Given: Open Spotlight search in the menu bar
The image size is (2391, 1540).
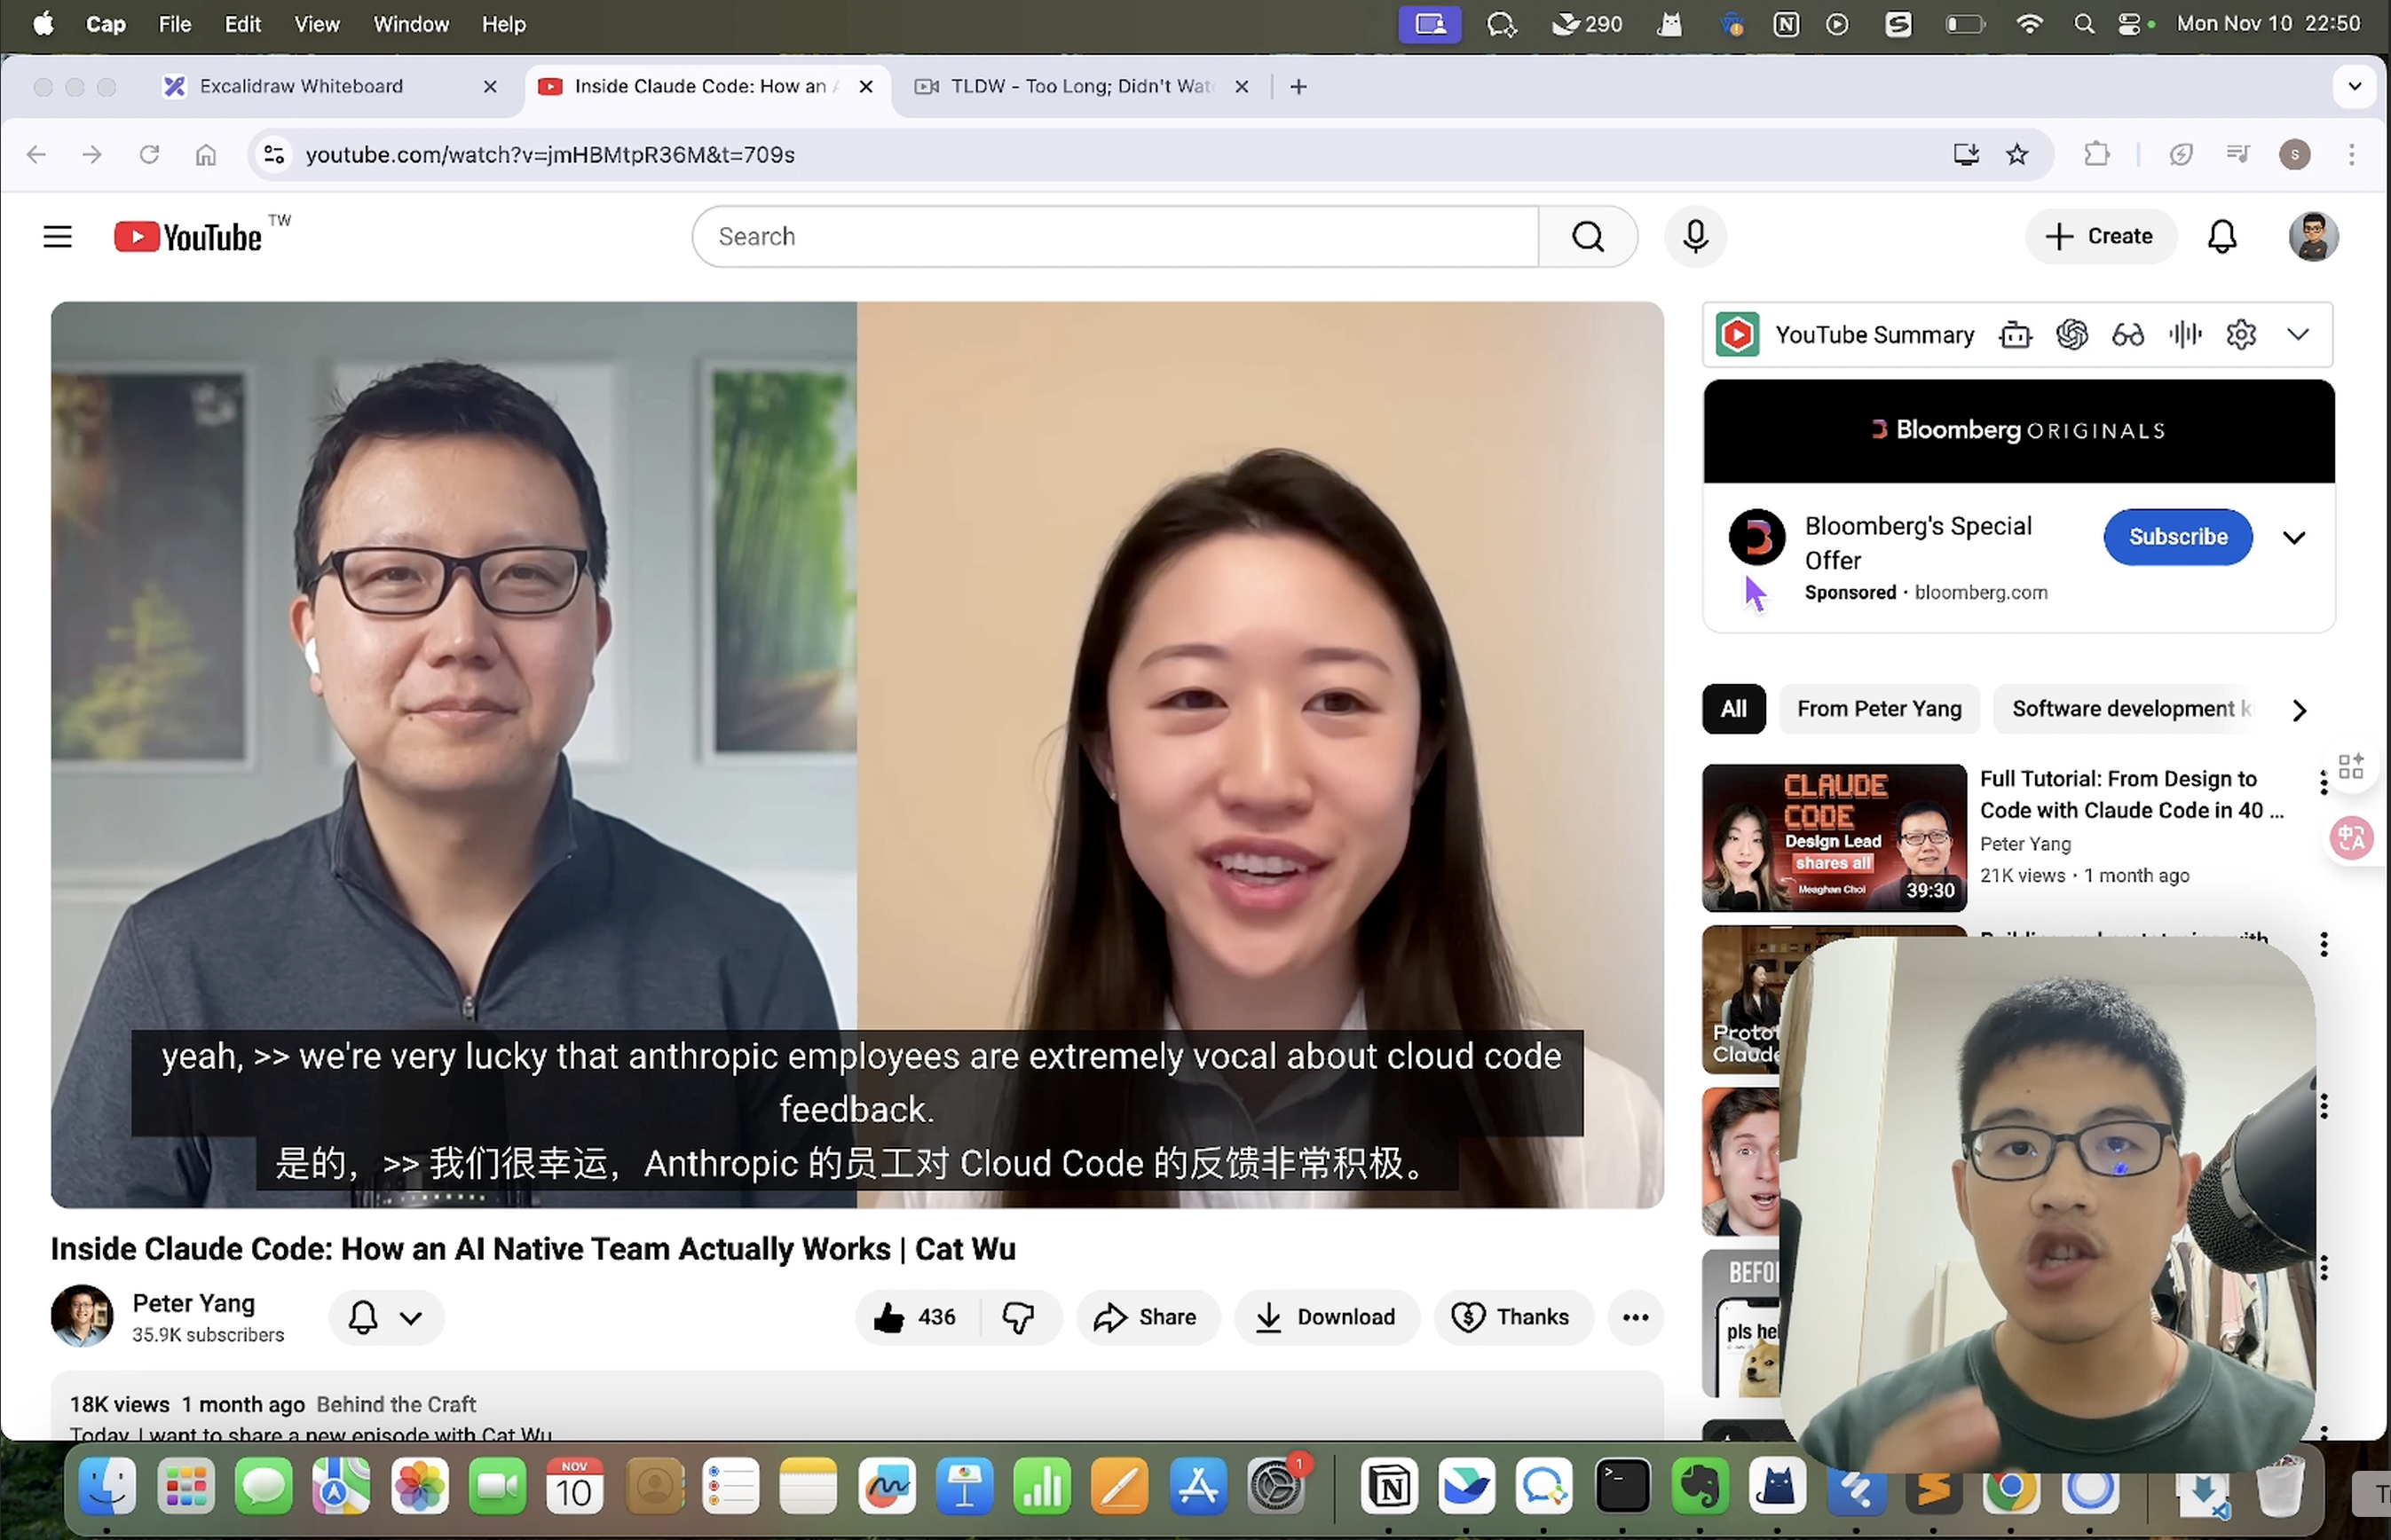Looking at the screenshot, I should [2084, 24].
